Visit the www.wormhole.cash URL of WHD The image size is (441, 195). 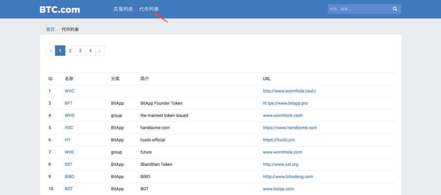(283, 116)
